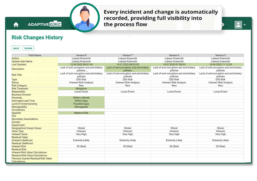
Task: Click the Inherent Likelihood row label
Action: point(35,140)
